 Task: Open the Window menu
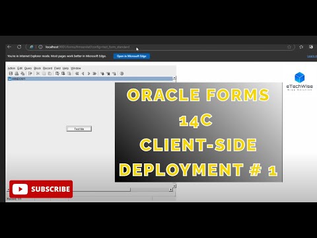pyautogui.click(x=76, y=68)
